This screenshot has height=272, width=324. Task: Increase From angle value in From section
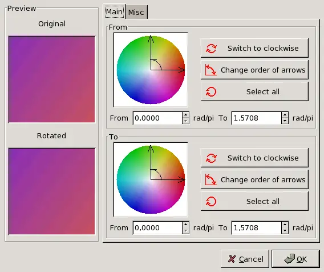[x=185, y=115]
